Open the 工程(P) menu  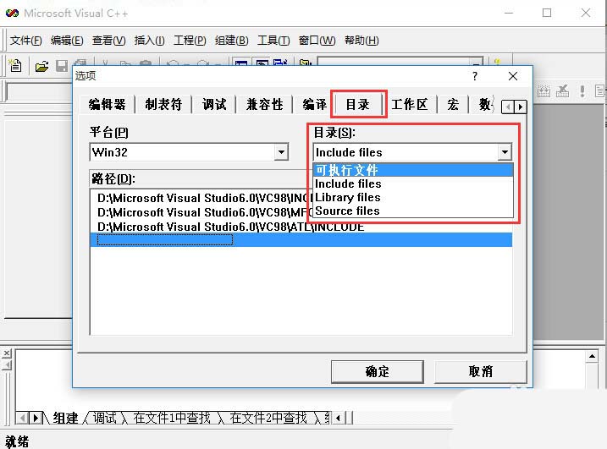[190, 41]
